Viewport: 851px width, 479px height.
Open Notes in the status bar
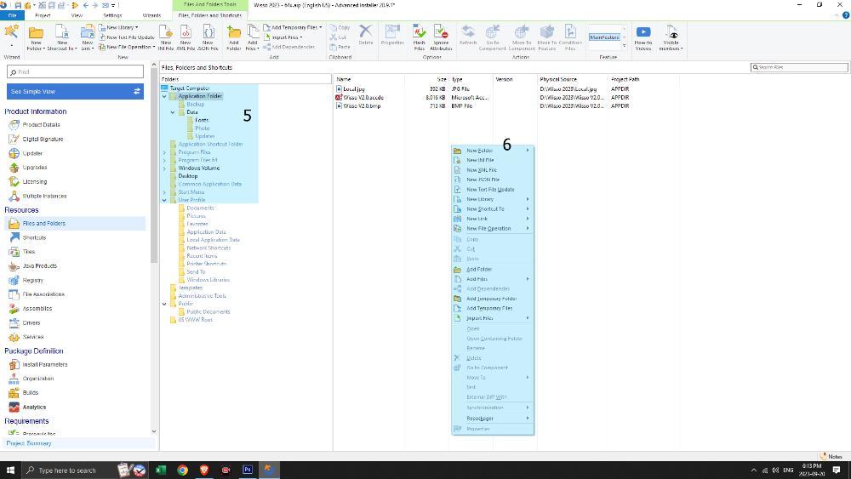831,456
